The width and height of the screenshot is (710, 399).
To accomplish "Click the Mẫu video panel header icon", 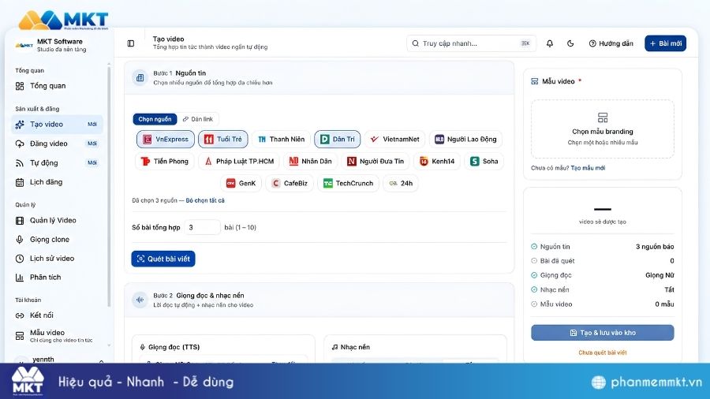I will pos(535,81).
